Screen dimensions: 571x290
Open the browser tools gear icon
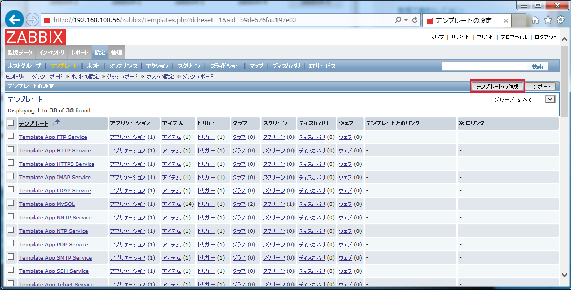(x=561, y=20)
